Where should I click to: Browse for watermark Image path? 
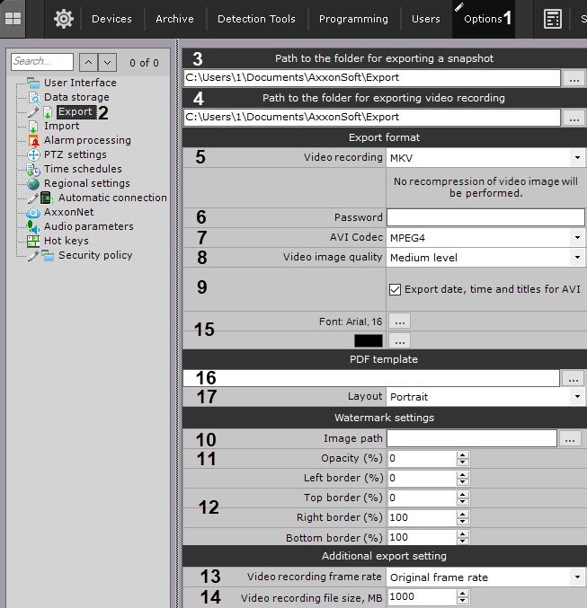570,438
